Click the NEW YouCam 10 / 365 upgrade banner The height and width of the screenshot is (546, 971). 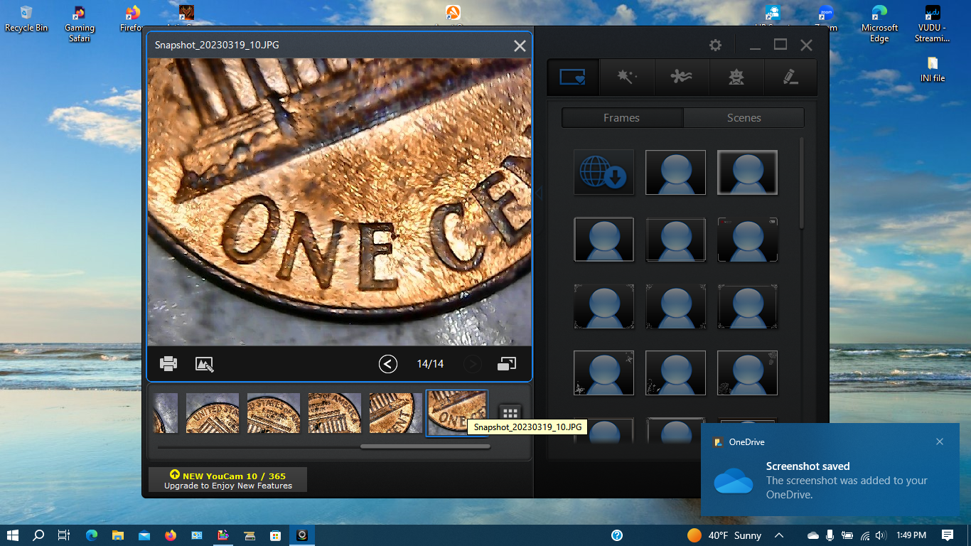[227, 480]
